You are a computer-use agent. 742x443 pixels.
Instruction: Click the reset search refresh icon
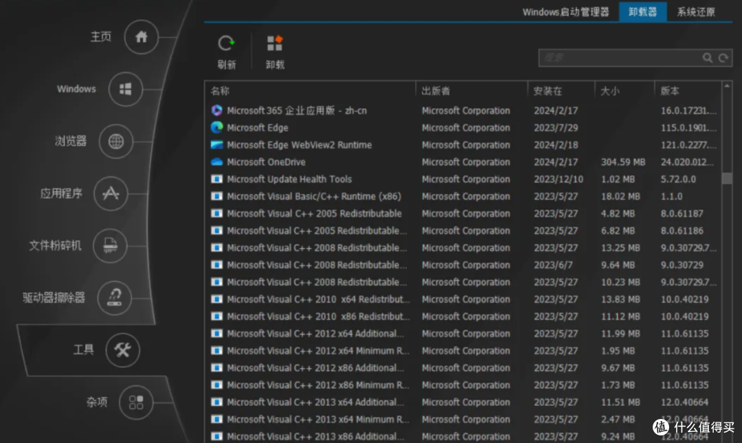point(723,58)
